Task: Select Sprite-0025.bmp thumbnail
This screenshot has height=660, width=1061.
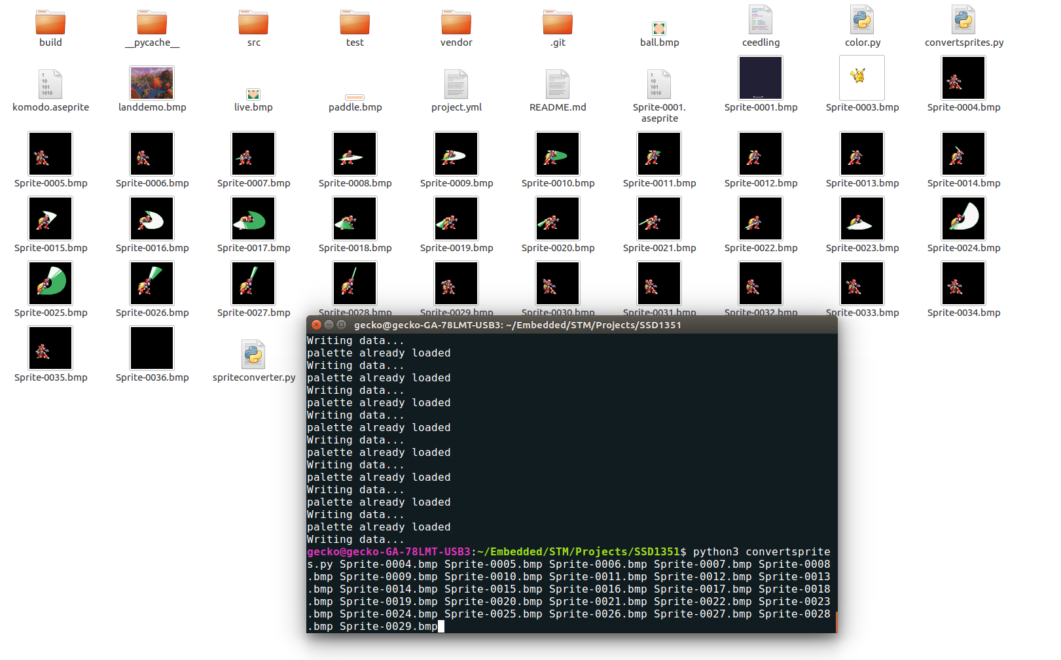Action: (x=50, y=283)
